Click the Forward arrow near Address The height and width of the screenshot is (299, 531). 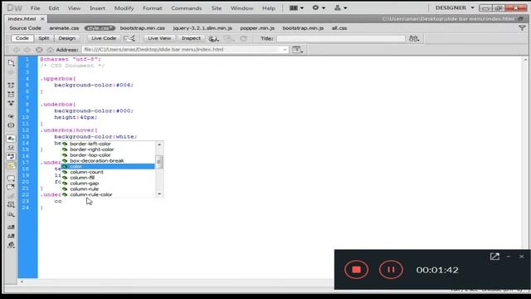(27, 50)
